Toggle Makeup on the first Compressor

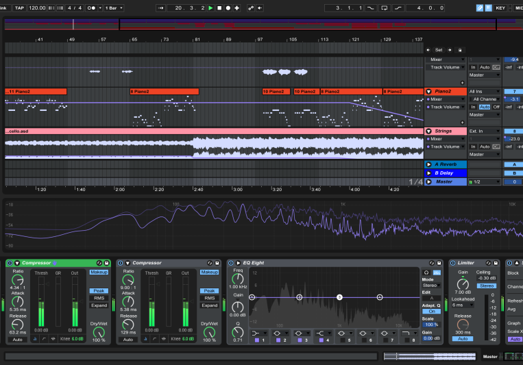(x=99, y=273)
